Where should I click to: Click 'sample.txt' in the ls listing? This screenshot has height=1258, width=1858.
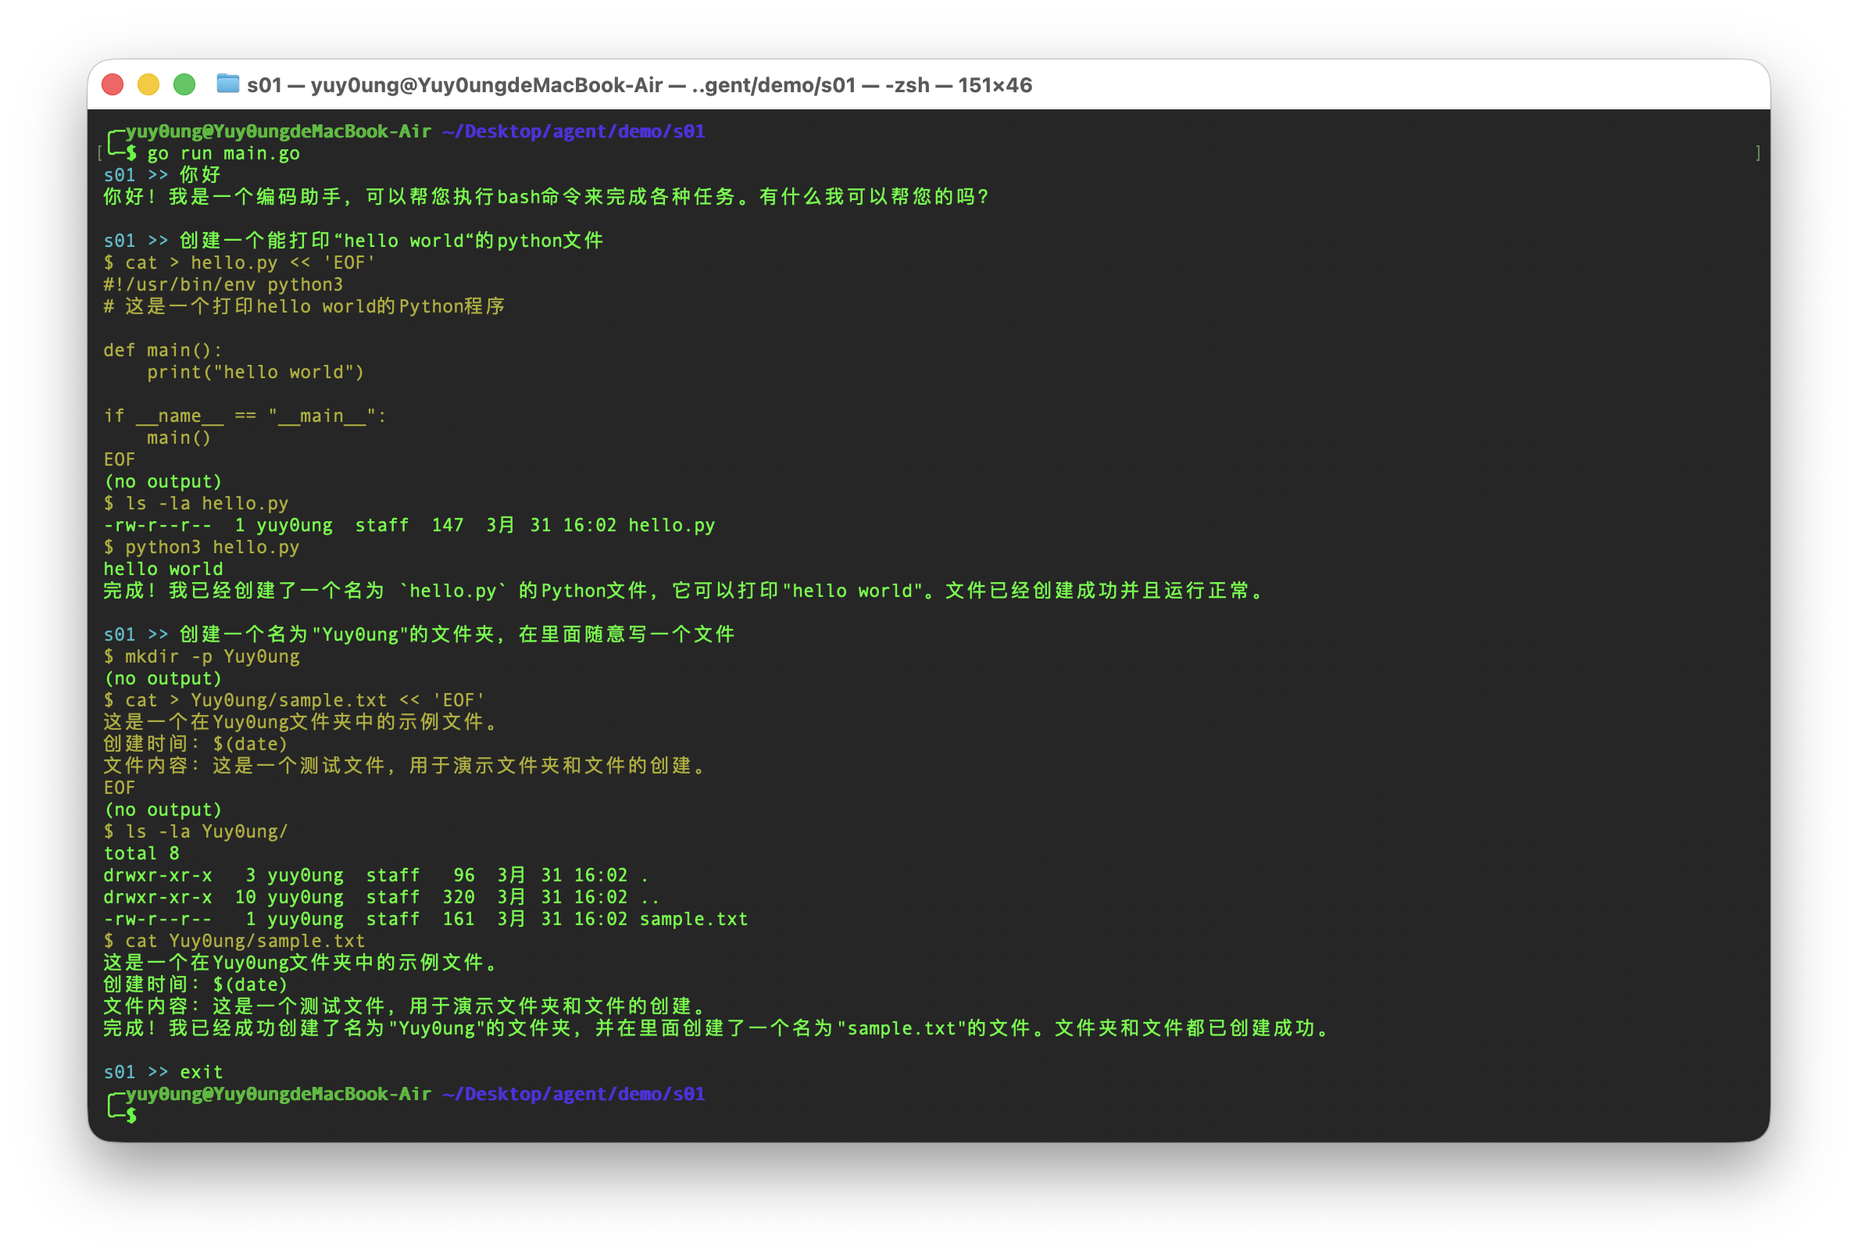(693, 919)
